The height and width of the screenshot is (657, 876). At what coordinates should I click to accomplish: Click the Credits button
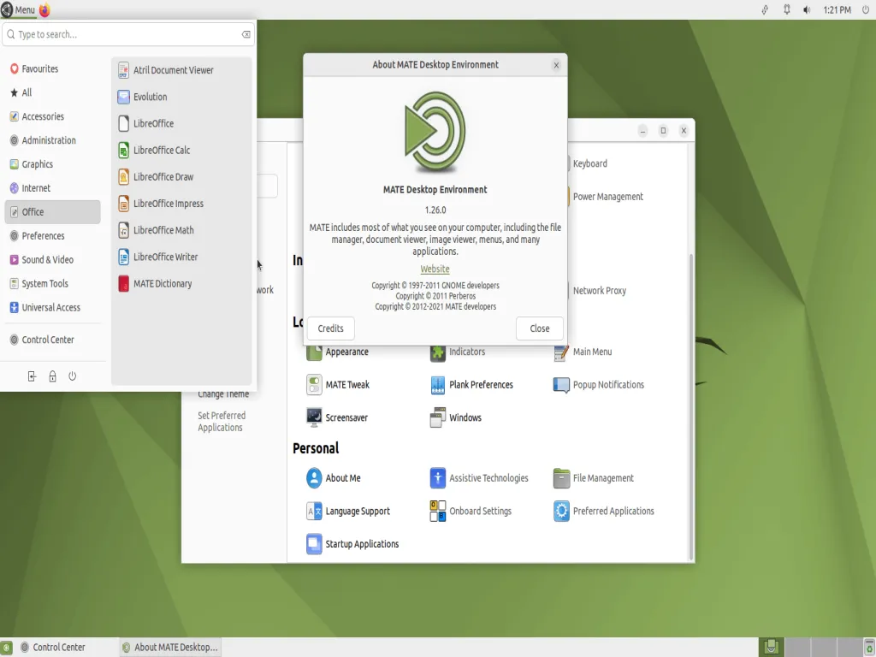tap(331, 328)
